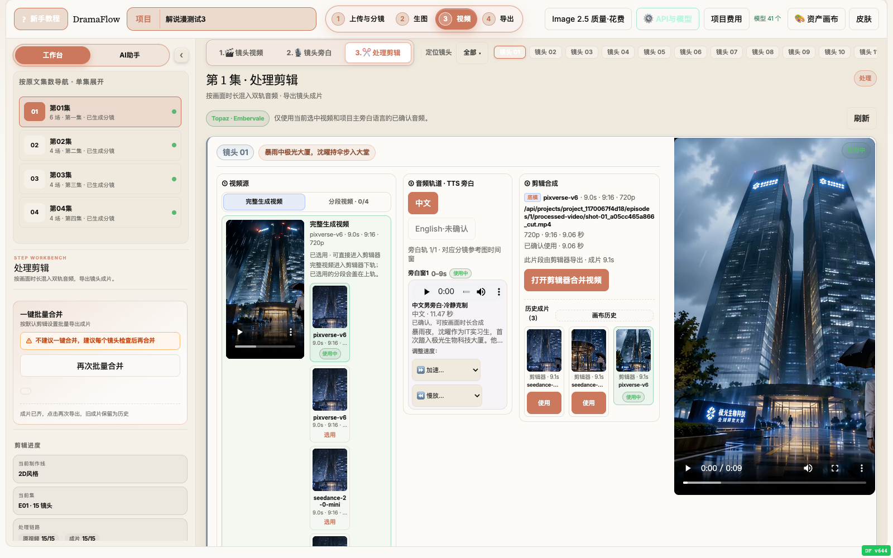Collapse the left sidebar with chevron button
The width and height of the screenshot is (893, 558).
181,55
